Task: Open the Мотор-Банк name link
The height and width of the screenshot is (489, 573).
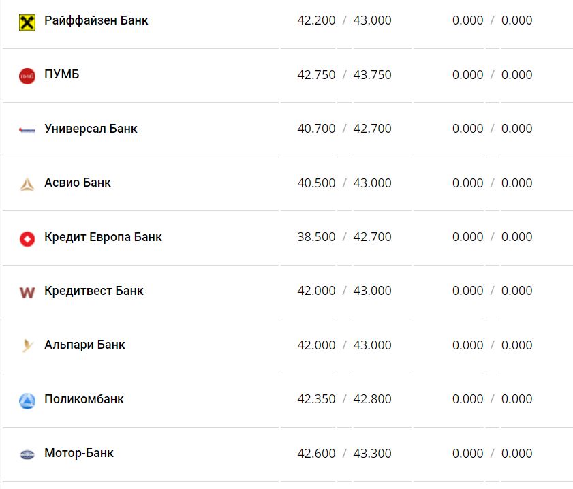Action: coord(79,453)
